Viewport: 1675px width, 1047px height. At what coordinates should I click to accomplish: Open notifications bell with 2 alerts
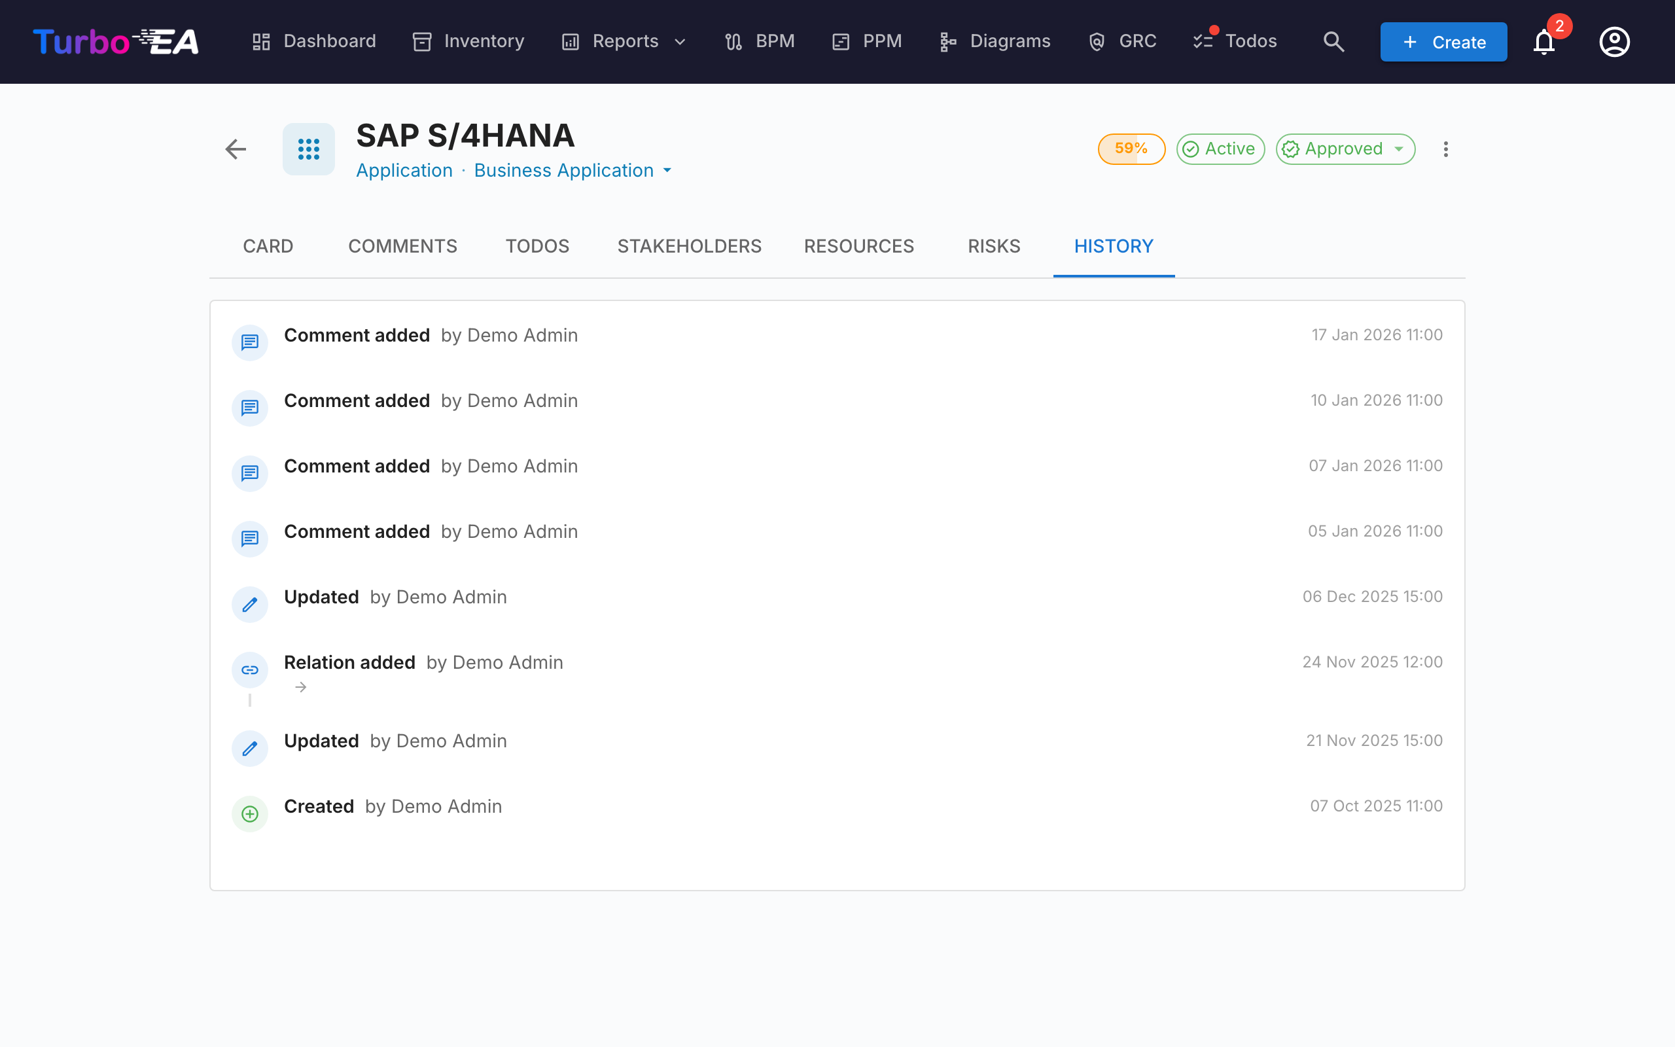(1544, 41)
